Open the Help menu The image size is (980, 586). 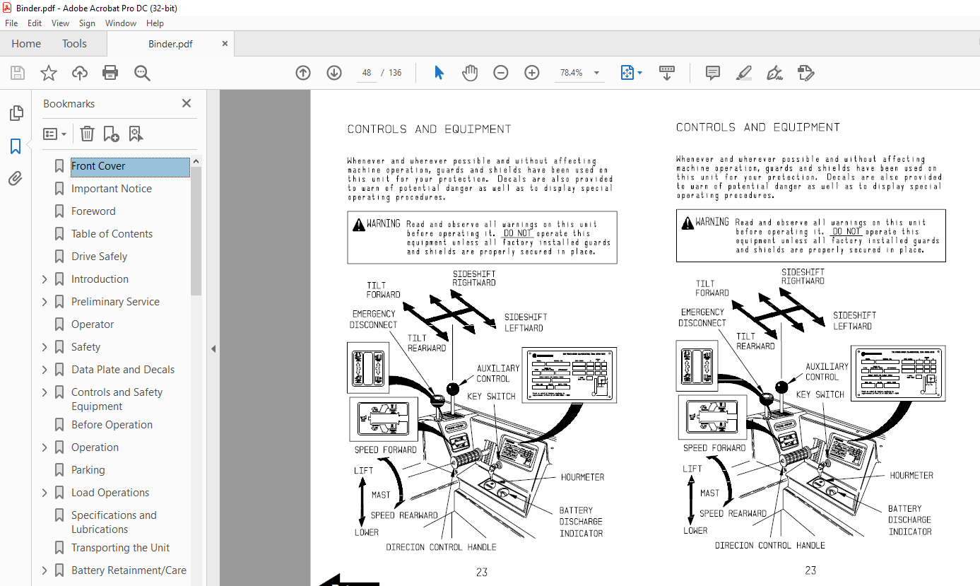pos(155,23)
